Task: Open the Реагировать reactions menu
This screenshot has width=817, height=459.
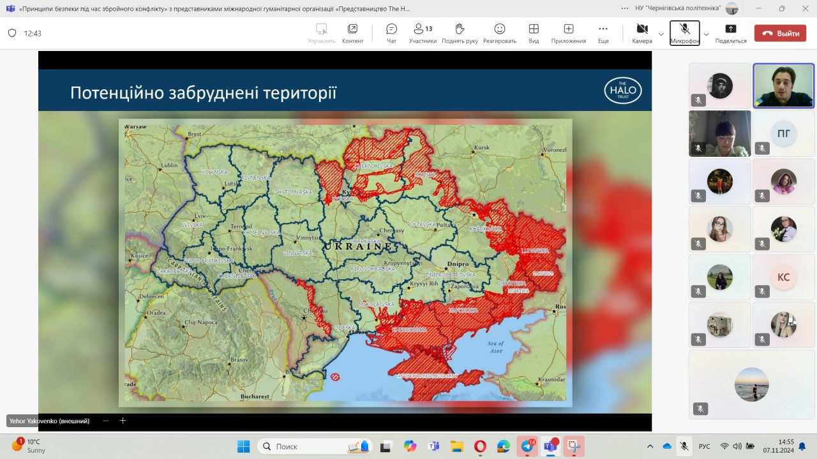Action: pyautogui.click(x=500, y=33)
